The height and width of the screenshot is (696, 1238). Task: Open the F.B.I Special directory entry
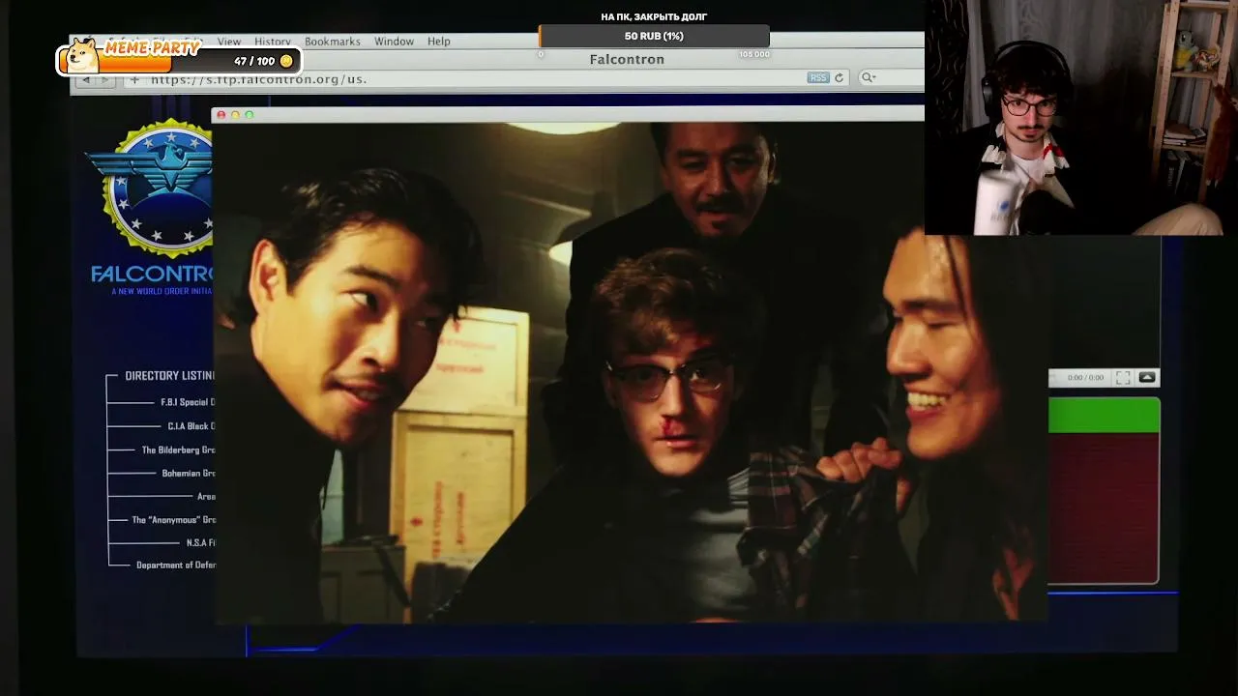188,402
